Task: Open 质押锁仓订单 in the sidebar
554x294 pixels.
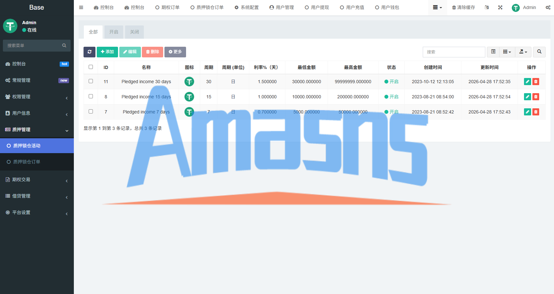Action: point(37,162)
